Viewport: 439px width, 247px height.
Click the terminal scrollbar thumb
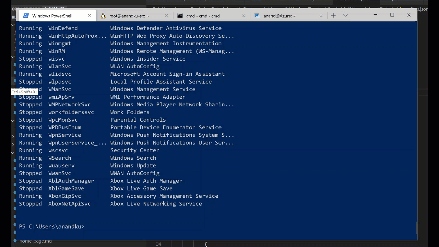point(416,228)
